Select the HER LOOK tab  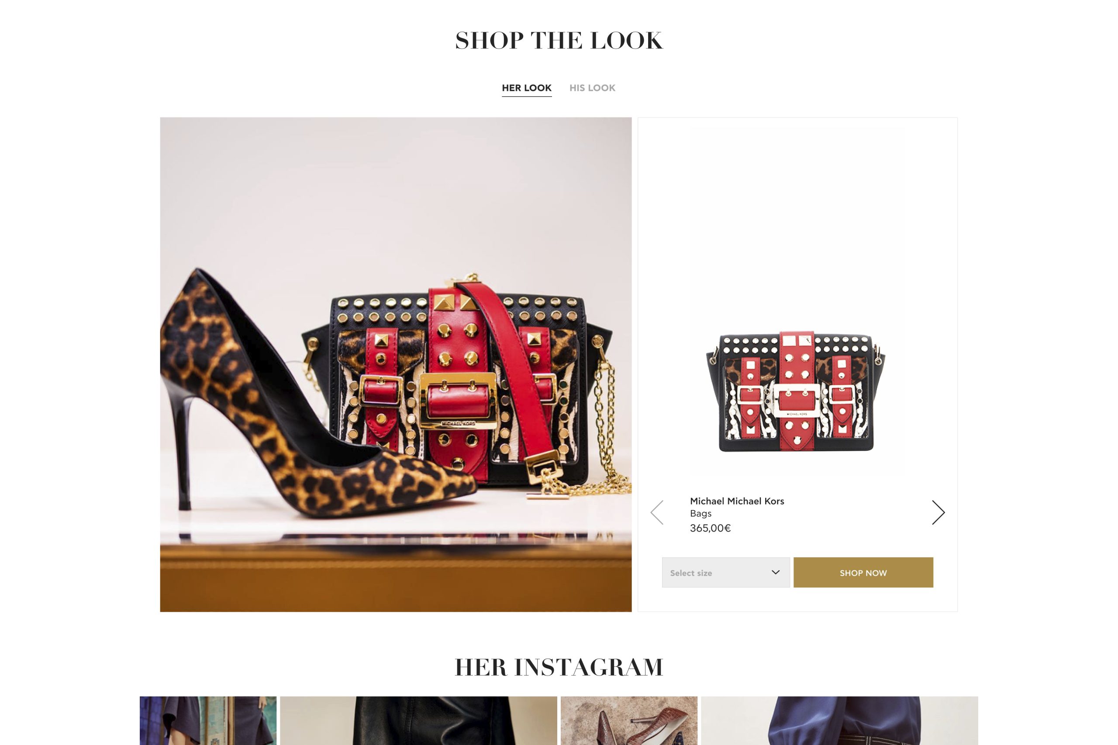coord(527,88)
